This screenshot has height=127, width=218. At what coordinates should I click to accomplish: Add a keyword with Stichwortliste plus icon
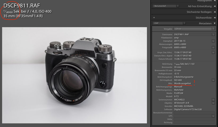tap(154, 17)
